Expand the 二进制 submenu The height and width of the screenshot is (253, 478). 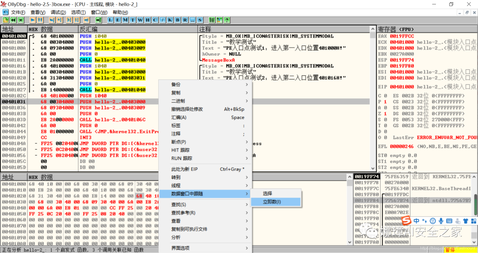206,101
